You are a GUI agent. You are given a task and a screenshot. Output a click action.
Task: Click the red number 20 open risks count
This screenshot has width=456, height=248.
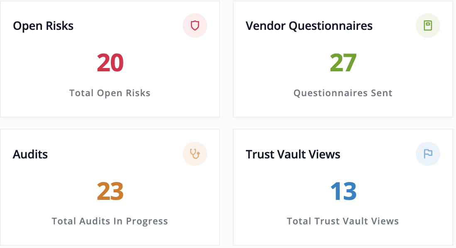(110, 63)
